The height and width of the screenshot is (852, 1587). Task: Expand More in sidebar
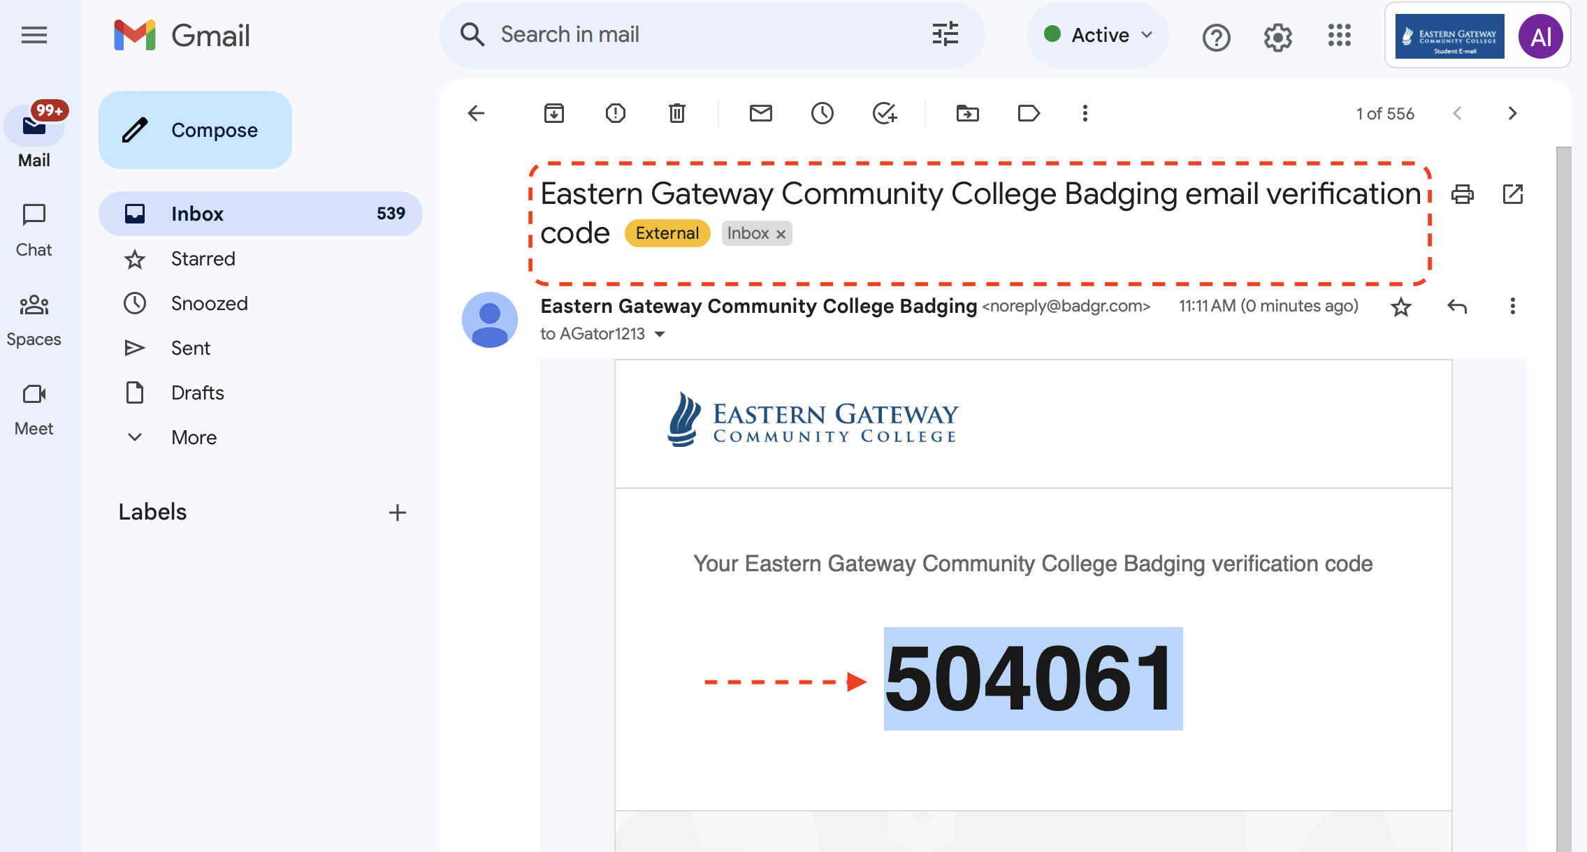[194, 437]
